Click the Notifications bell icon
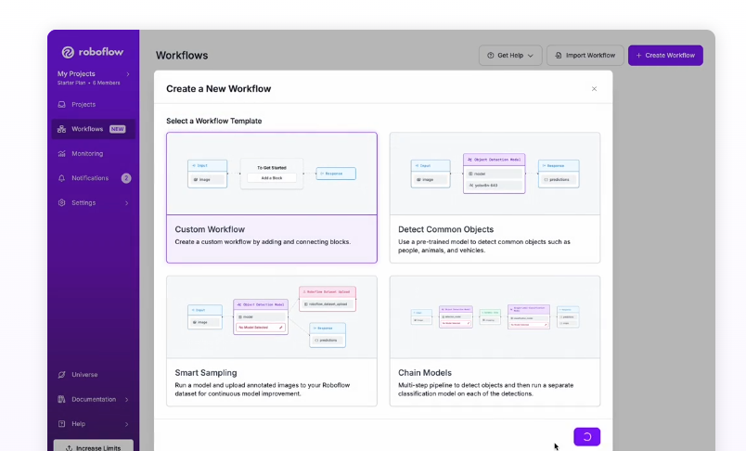 pyautogui.click(x=61, y=178)
